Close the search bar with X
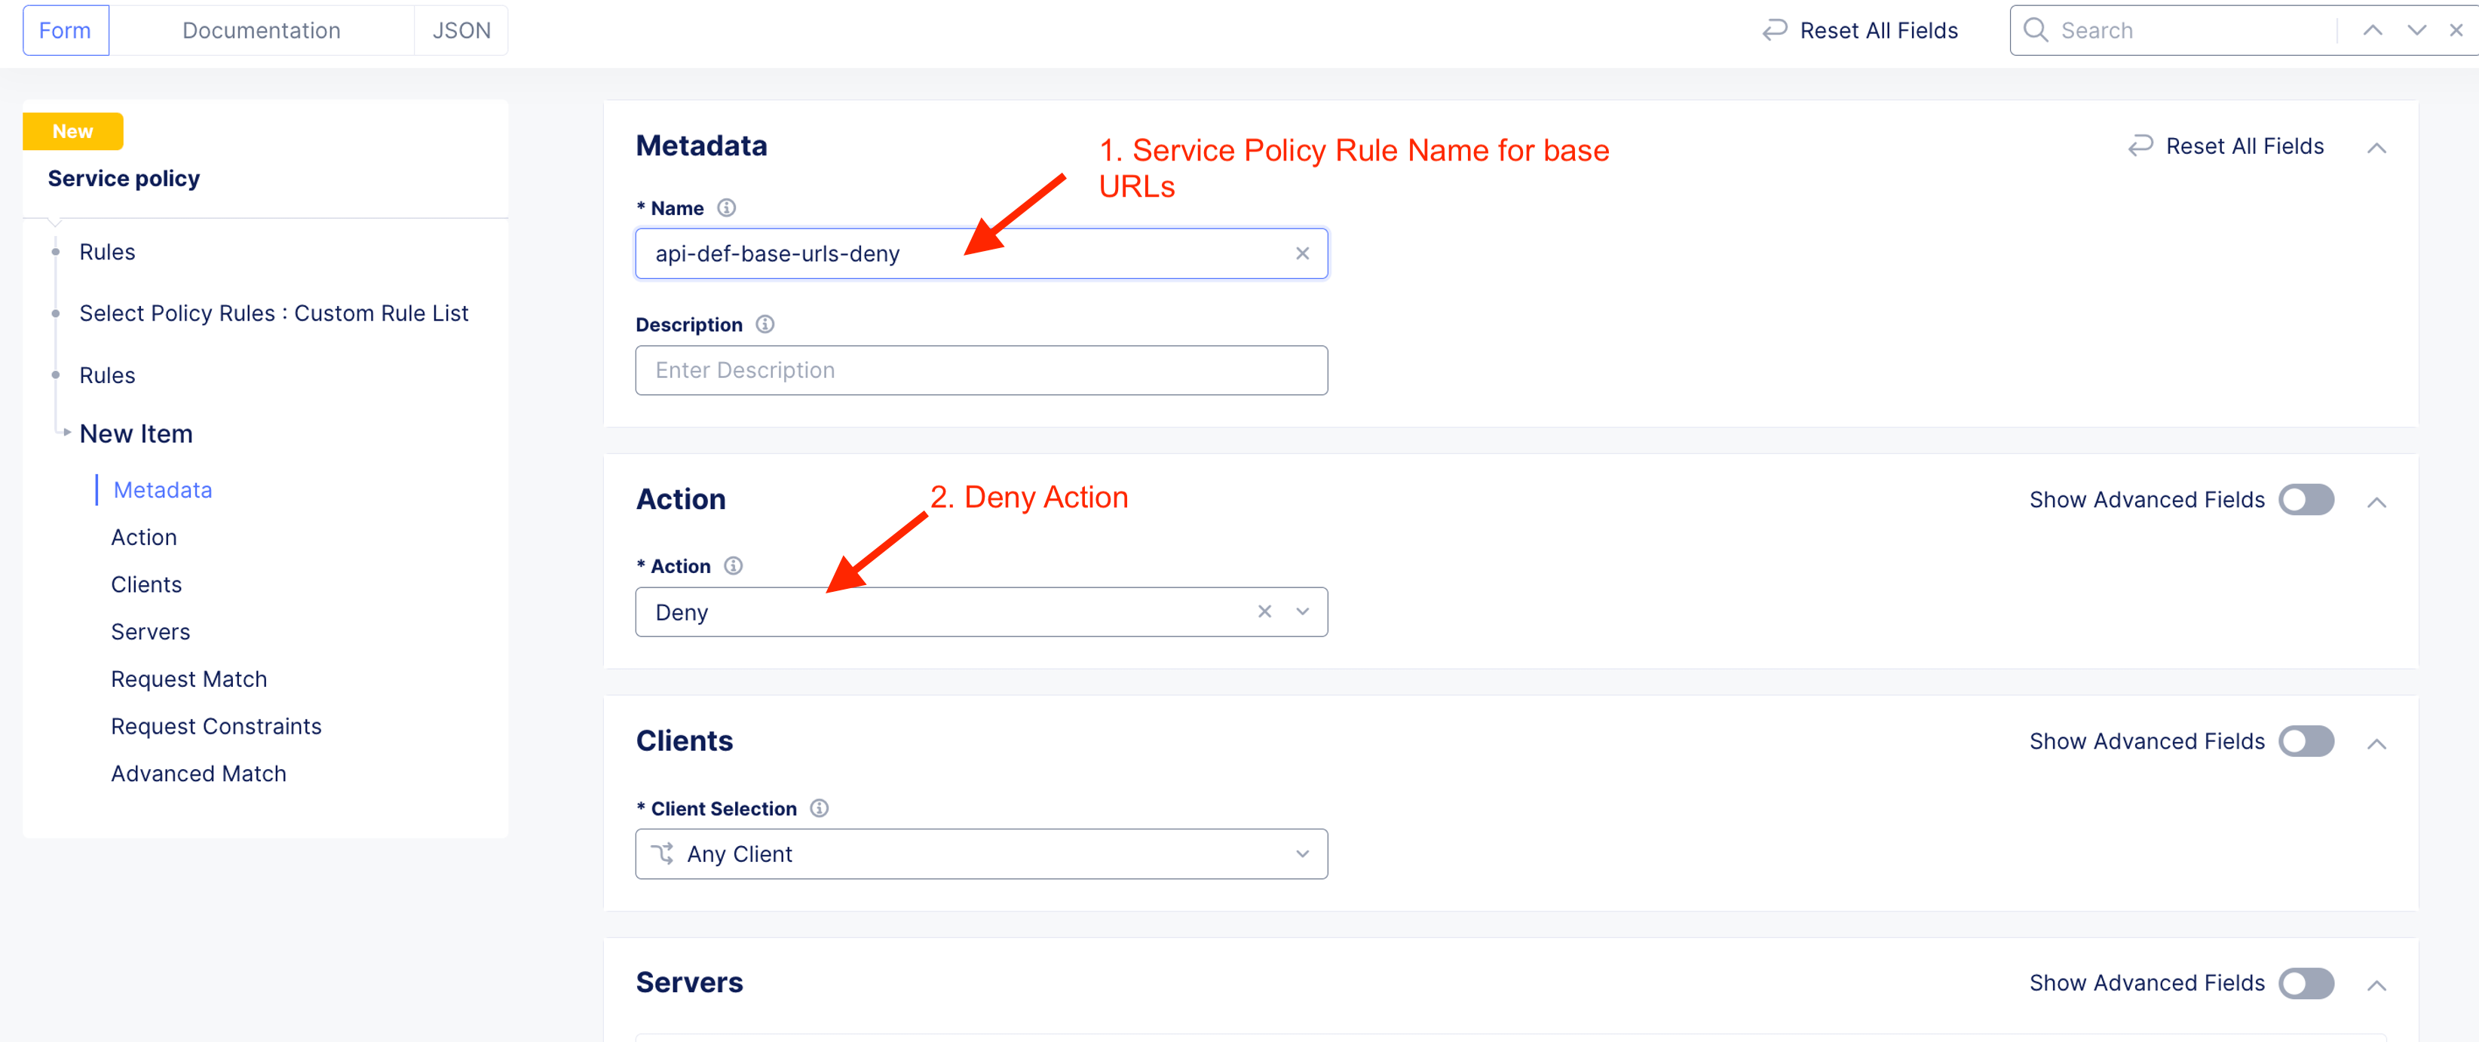 click(2456, 31)
